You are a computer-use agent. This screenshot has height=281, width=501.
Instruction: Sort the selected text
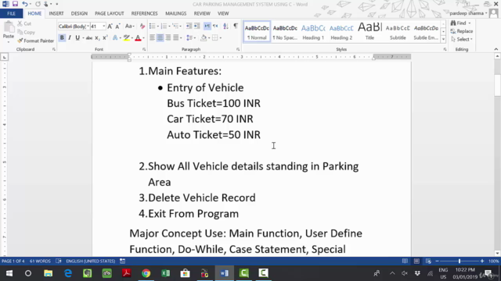tap(225, 26)
